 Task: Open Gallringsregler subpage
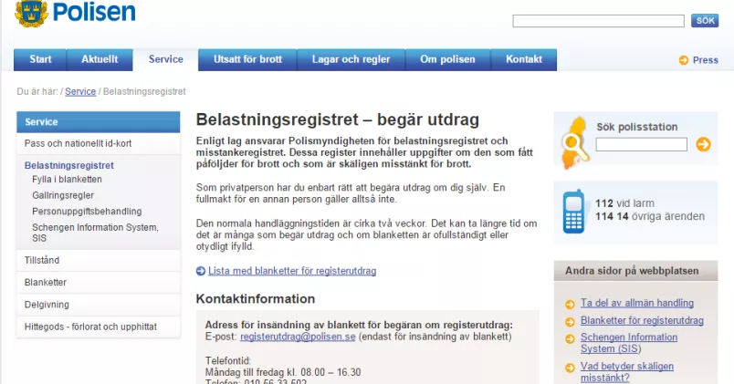pyautogui.click(x=63, y=195)
